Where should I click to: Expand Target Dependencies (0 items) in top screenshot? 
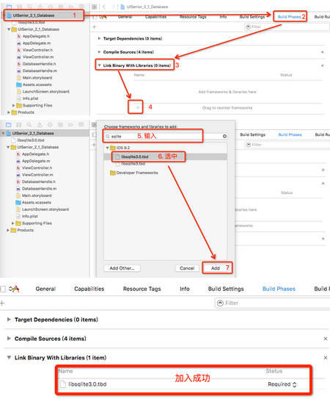click(x=99, y=38)
